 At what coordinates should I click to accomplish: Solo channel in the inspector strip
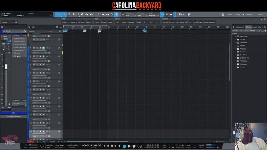click(8, 47)
